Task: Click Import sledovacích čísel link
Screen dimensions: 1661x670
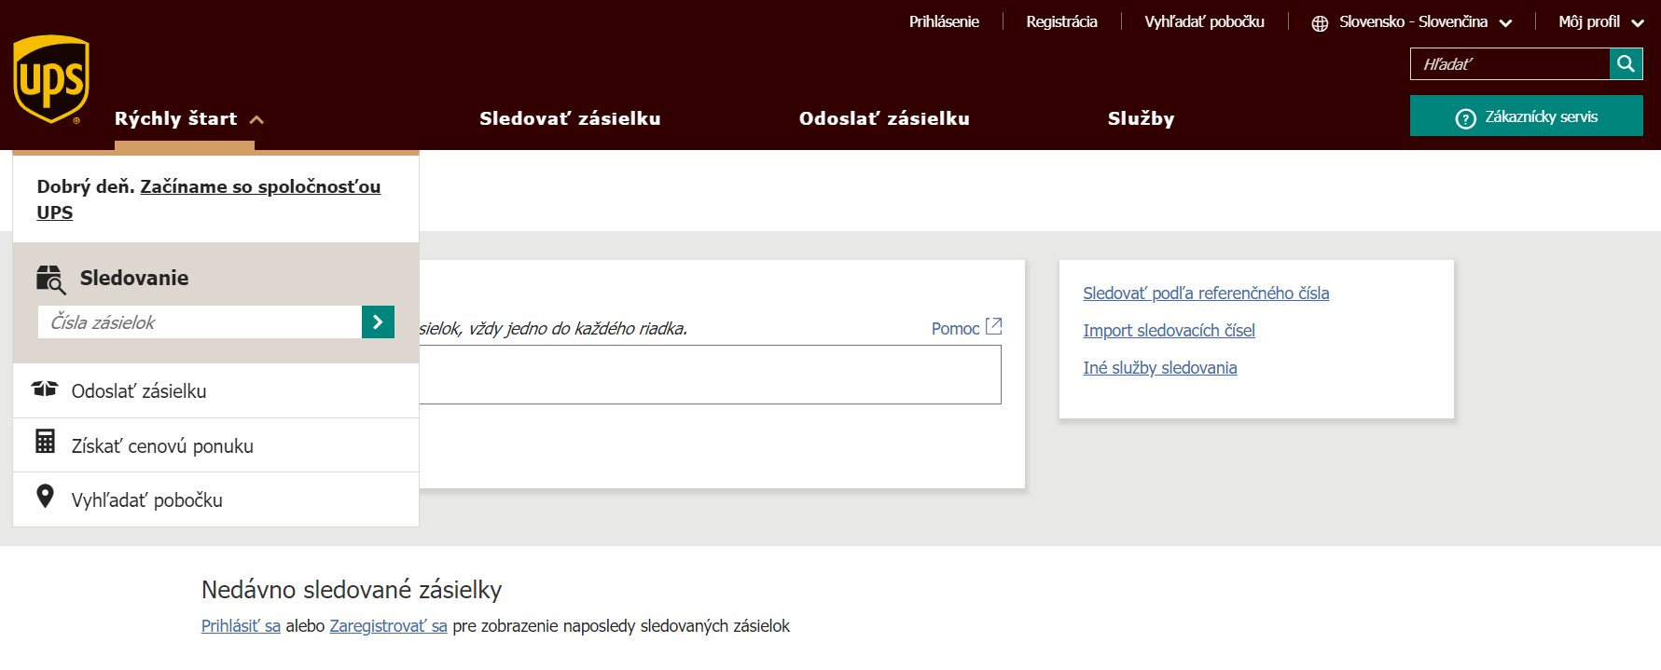Action: [1169, 330]
